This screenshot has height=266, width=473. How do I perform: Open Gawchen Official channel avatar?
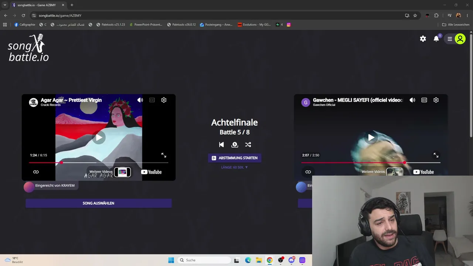[x=306, y=102]
